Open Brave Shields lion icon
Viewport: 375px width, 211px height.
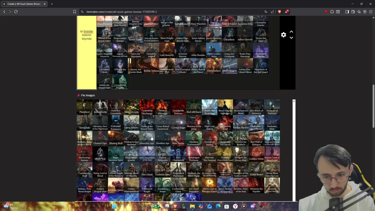tap(279, 12)
